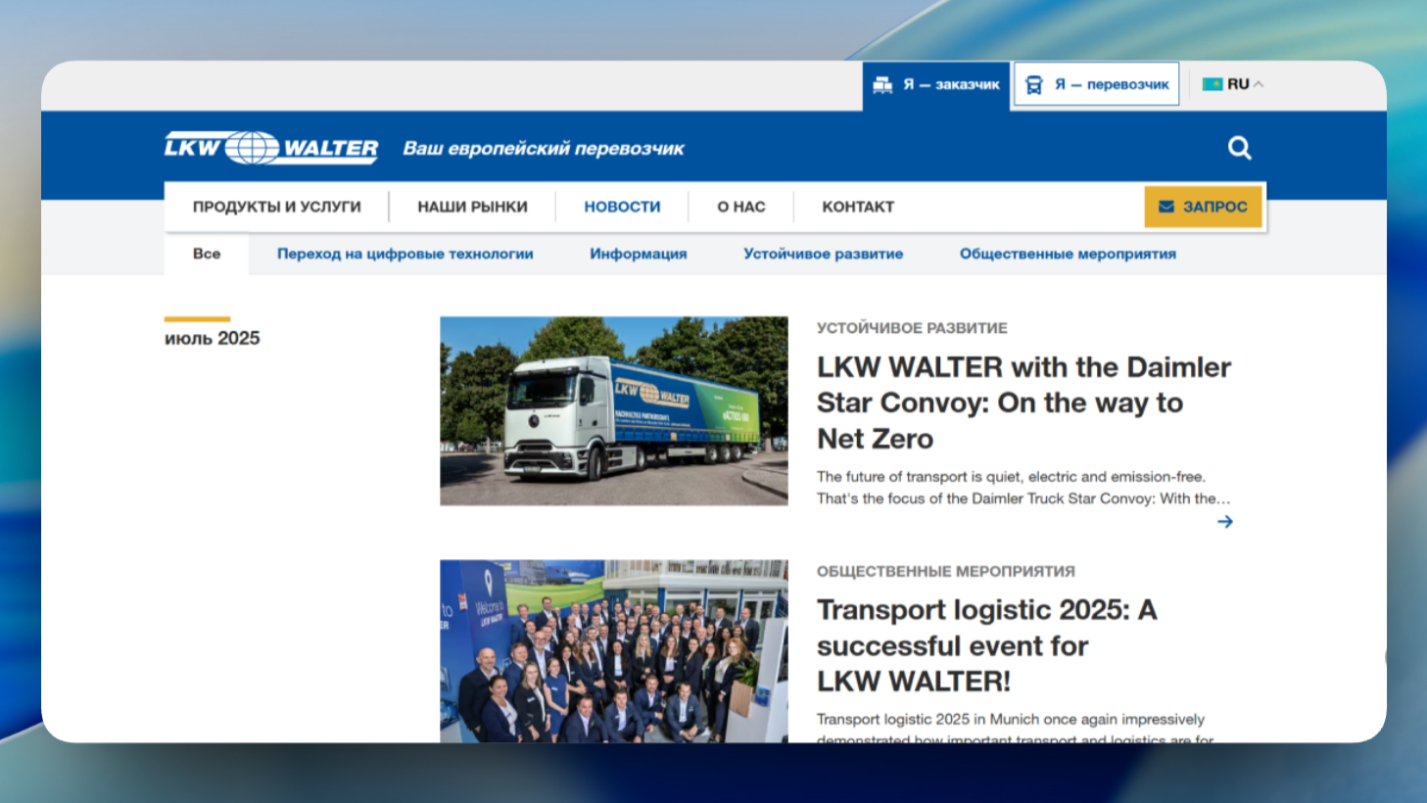
Task: Click the LKW WALTER logo
Action: [x=271, y=148]
